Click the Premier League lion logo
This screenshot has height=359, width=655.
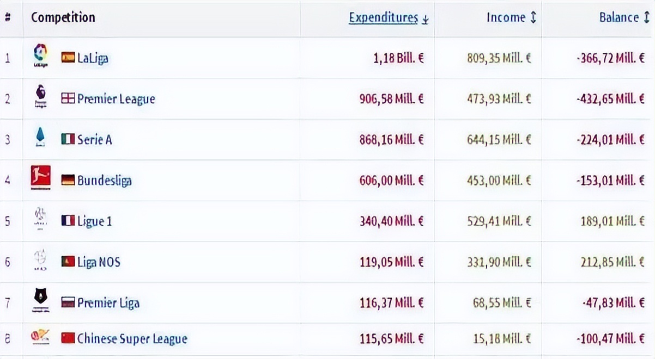(x=40, y=97)
